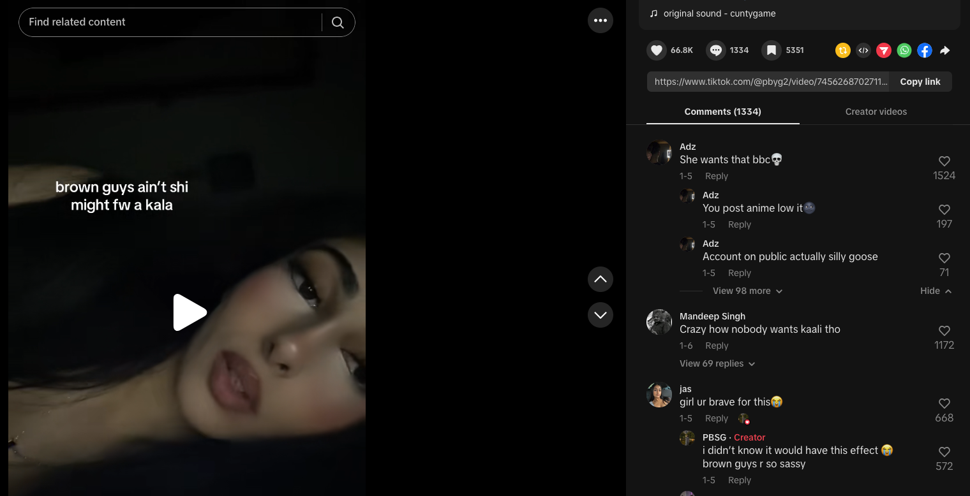Like the video with heart icon

click(x=657, y=50)
